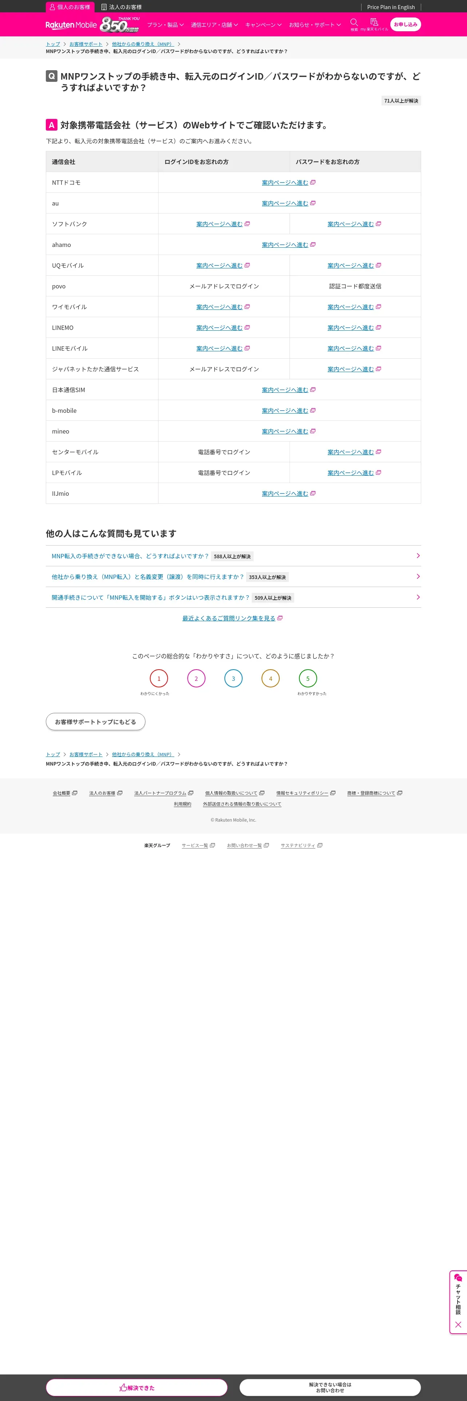Image resolution: width=467 pixels, height=1401 pixels.
Task: Open NTTドコモ 案内ページへ進む link
Action: (289, 183)
